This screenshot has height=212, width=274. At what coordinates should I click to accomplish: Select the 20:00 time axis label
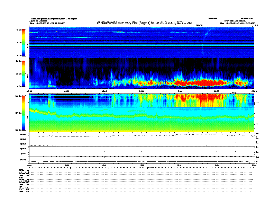pyautogui.click(x=217, y=91)
